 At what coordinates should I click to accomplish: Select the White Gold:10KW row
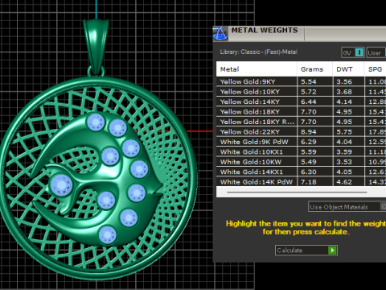coord(302,162)
